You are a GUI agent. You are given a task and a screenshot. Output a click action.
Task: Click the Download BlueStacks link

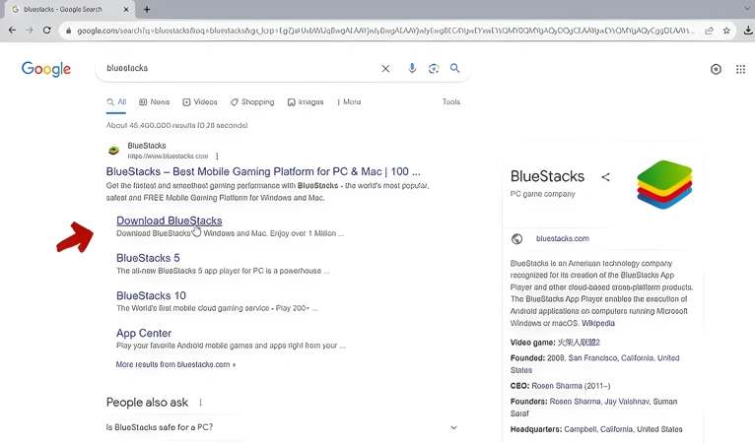(x=169, y=221)
